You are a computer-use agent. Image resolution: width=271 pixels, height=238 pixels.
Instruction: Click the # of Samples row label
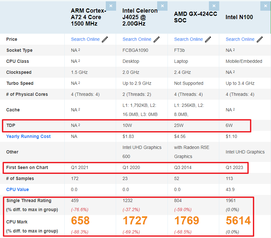[20, 179]
